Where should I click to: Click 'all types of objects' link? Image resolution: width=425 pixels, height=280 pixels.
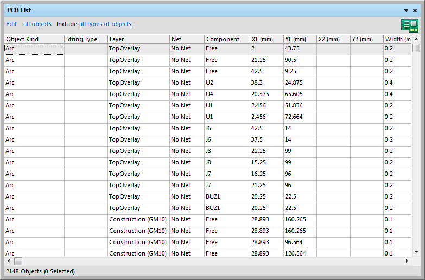[x=105, y=24]
